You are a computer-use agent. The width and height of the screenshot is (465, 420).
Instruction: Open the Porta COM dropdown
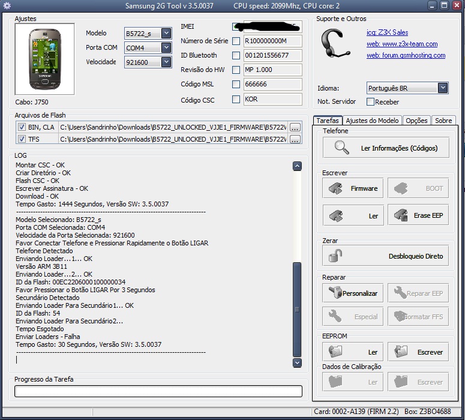166,47
